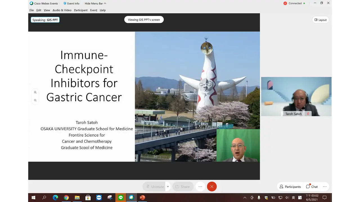Screen dimensions: 360x202
Task: Open the Chat panel
Action: click(312, 187)
